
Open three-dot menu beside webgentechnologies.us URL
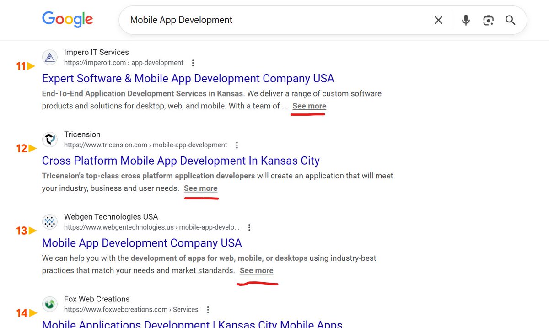(x=249, y=227)
